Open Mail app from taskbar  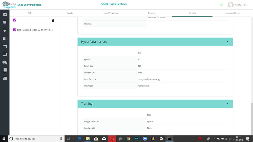point(104,139)
